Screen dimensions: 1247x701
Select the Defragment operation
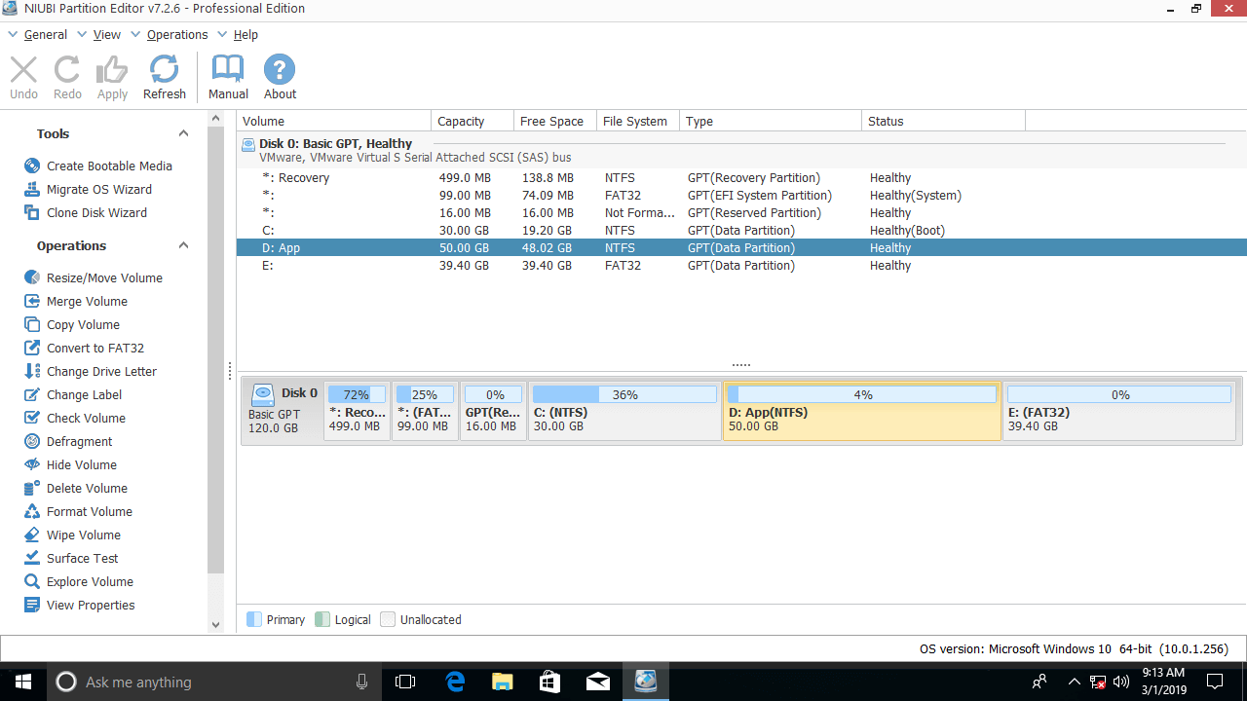79,442
